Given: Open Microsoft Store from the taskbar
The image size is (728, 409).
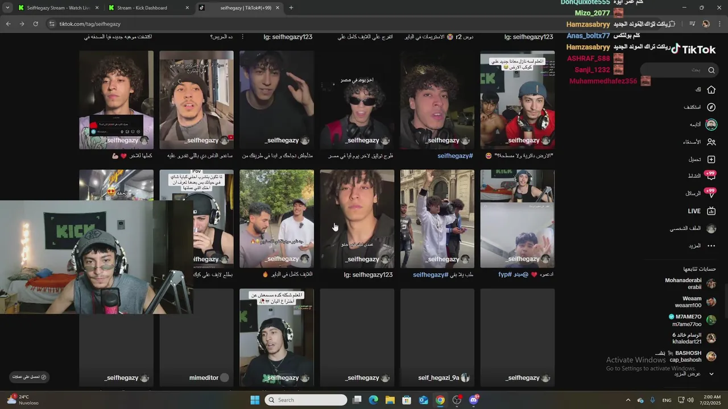Looking at the screenshot, I should [407, 400].
